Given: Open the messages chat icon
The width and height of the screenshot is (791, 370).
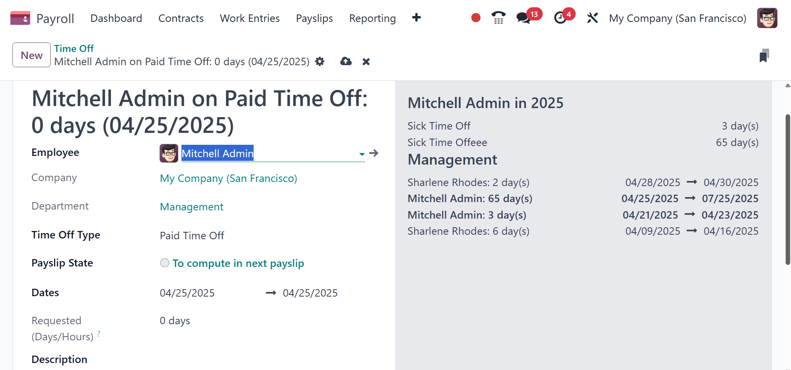Looking at the screenshot, I should (x=523, y=18).
